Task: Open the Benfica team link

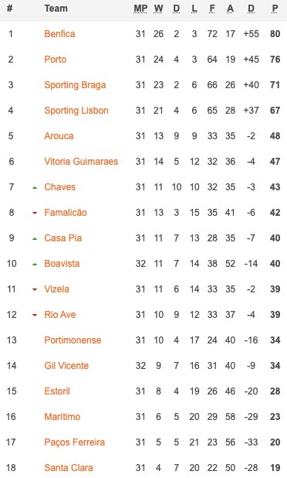Action: point(59,34)
